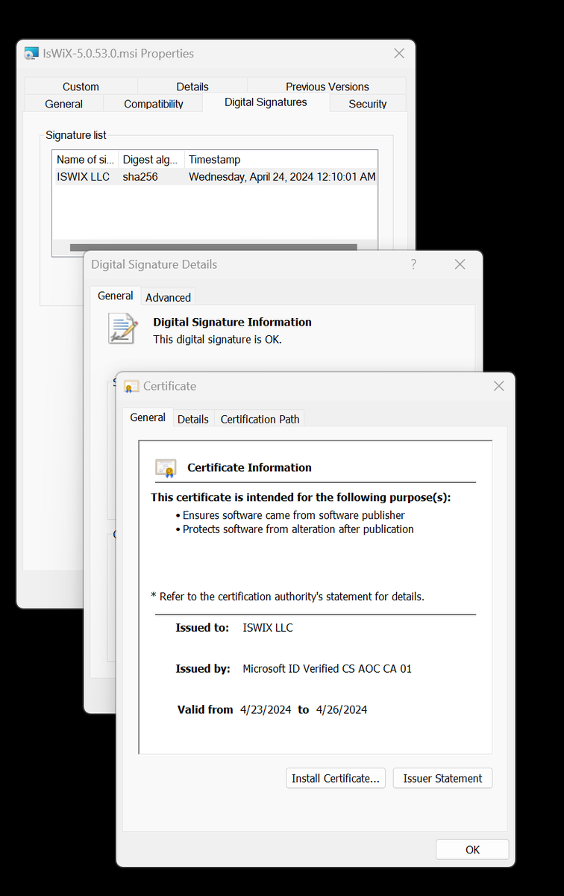
Task: Click the Digest algorithm column header
Action: 151,159
